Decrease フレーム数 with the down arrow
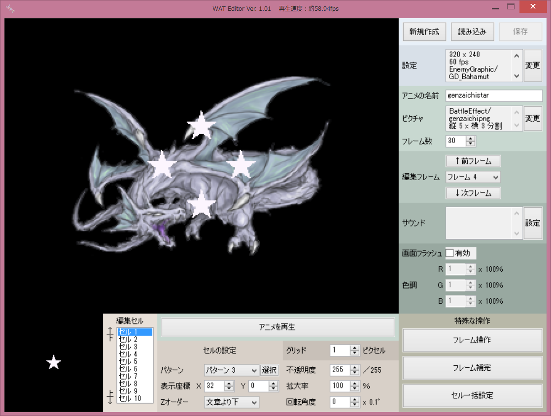This screenshot has width=551, height=416. [471, 144]
